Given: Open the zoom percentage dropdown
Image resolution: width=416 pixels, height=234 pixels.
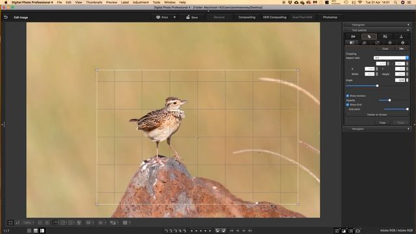Looking at the screenshot, I should click(29, 222).
